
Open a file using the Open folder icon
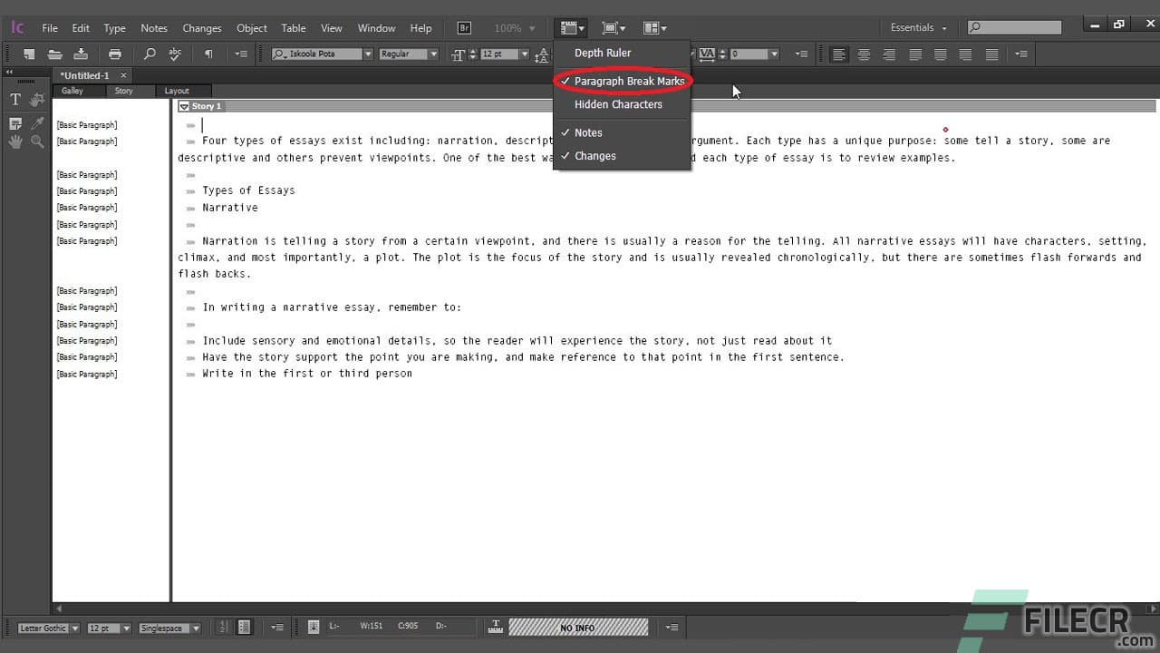click(54, 54)
